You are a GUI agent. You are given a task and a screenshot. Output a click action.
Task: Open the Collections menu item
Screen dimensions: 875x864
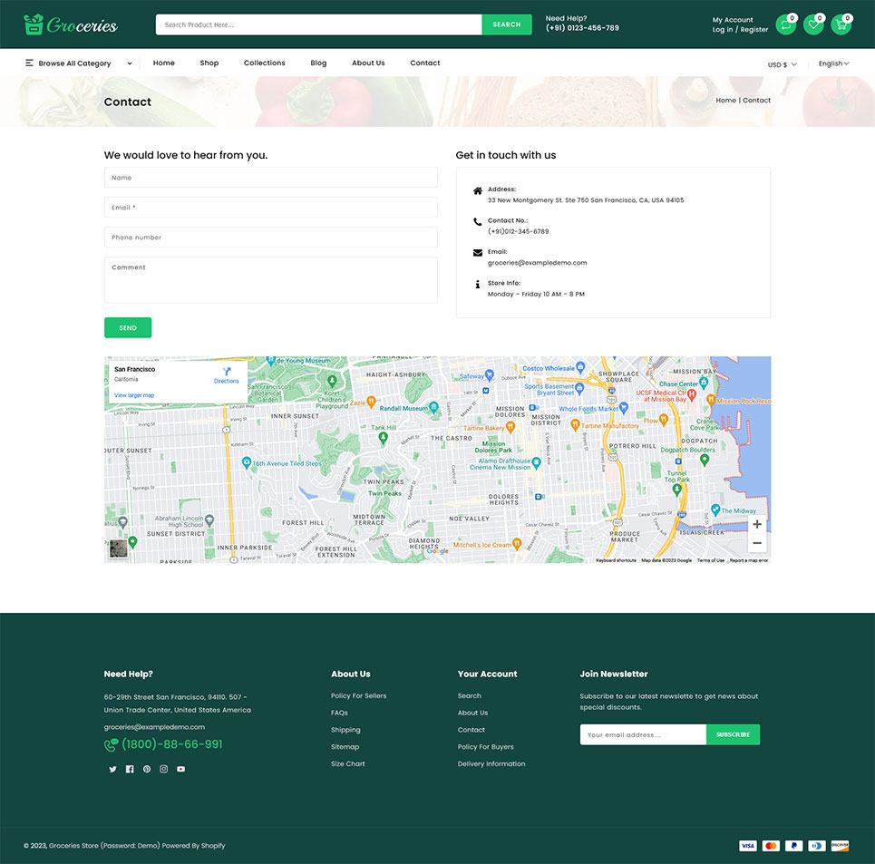(264, 63)
